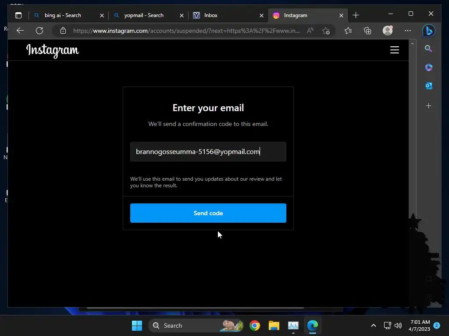This screenshot has height=336, width=449.
Task: Maximize the Edge window
Action: [410, 14]
